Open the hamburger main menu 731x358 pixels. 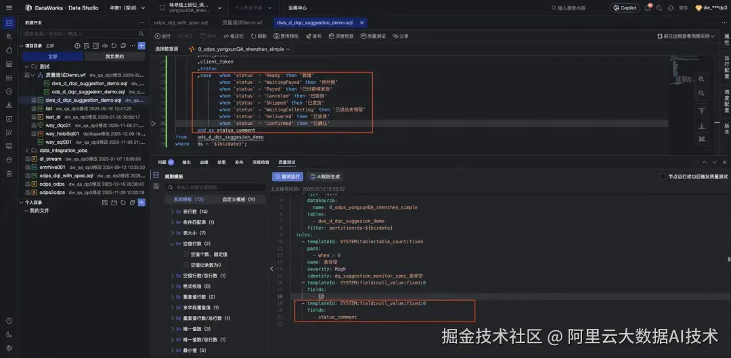9,8
